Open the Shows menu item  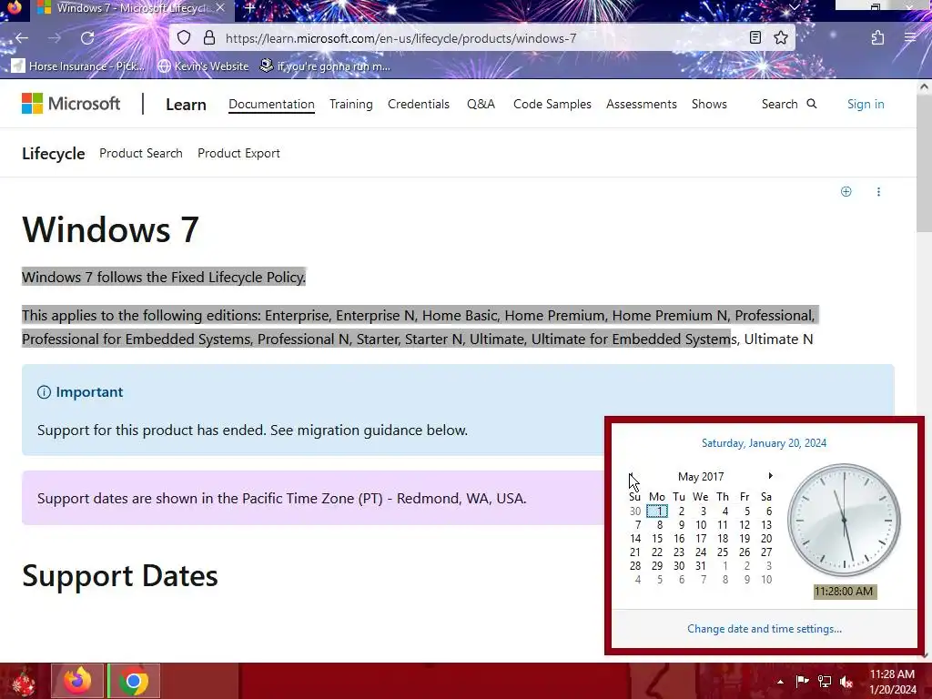[x=709, y=104]
